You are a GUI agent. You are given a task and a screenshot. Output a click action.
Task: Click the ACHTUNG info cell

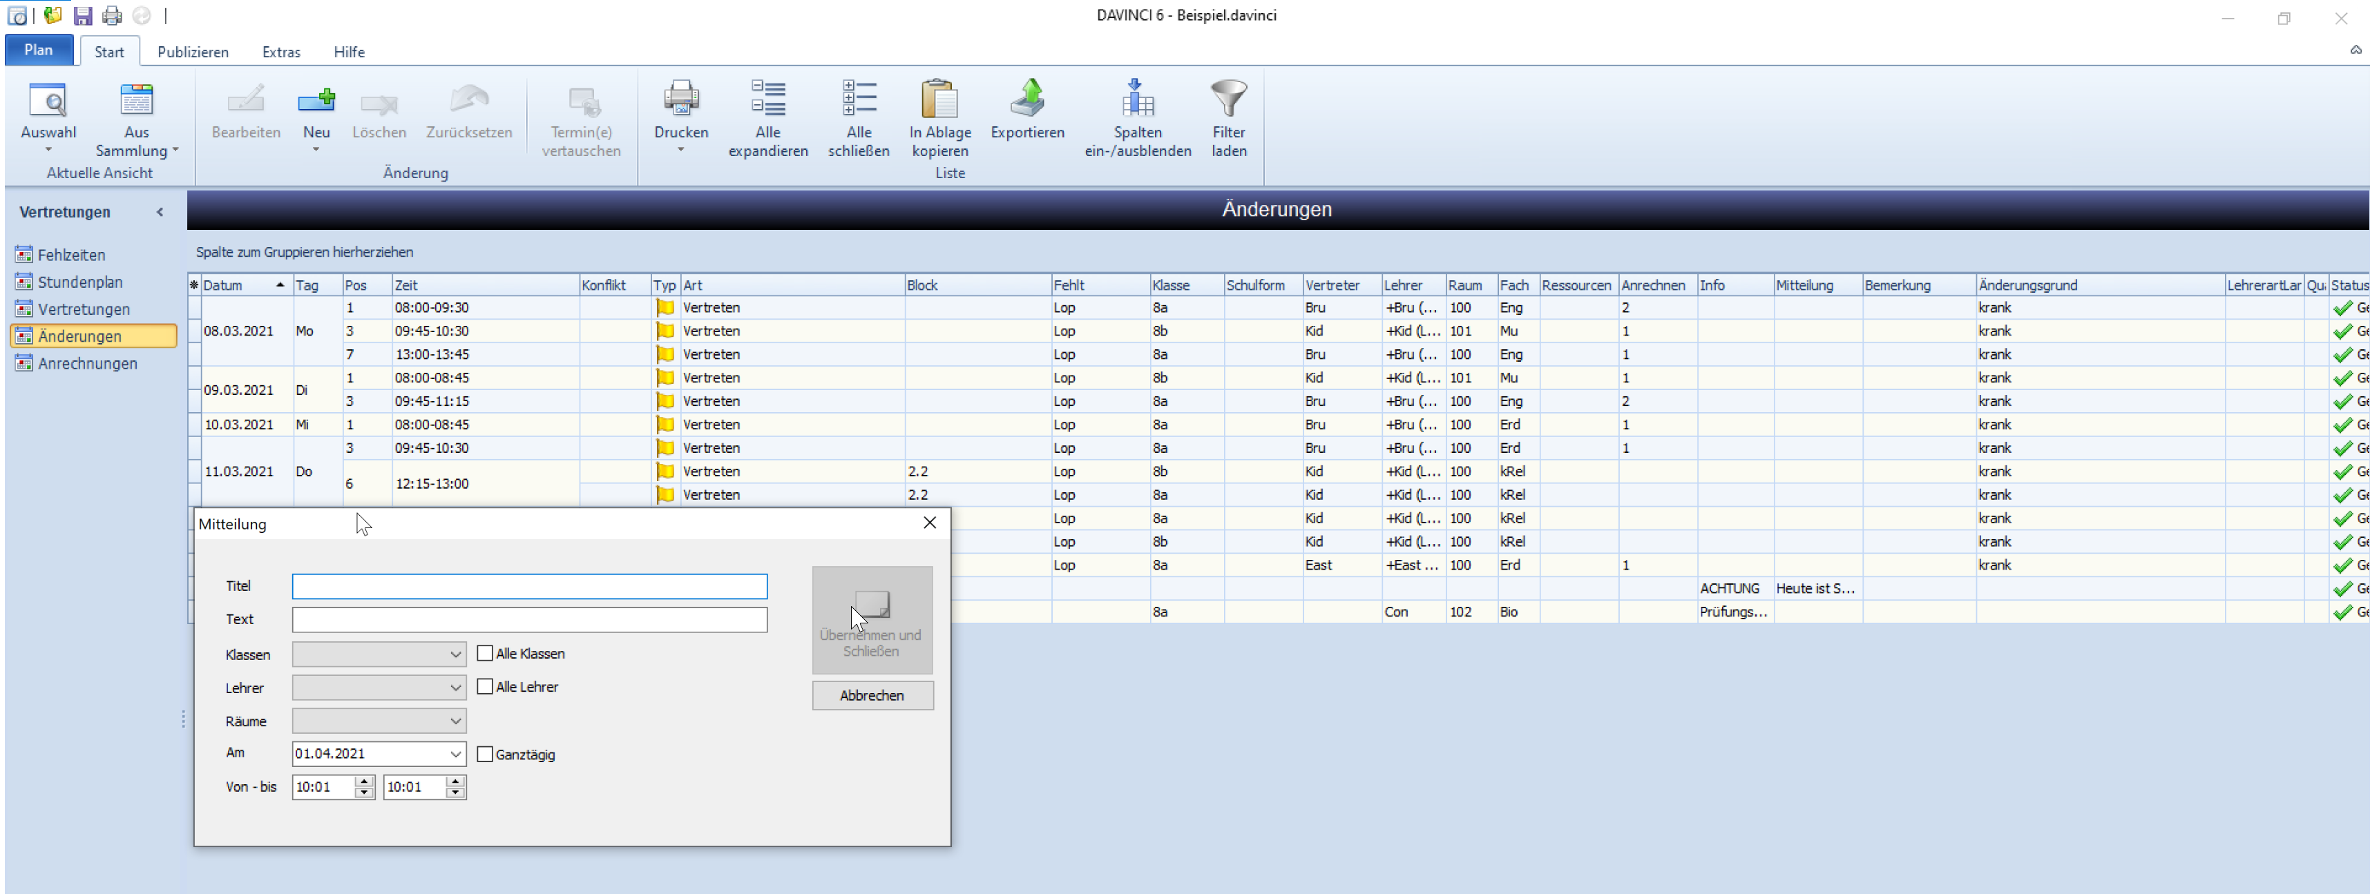click(1735, 589)
